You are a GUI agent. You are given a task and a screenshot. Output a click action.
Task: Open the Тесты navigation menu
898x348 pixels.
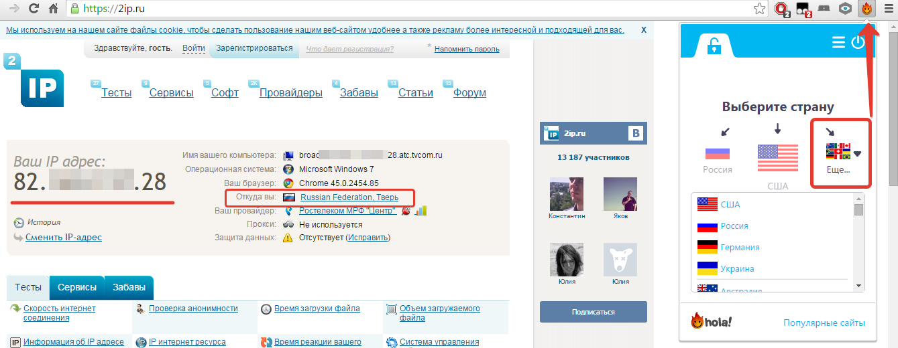pyautogui.click(x=116, y=93)
